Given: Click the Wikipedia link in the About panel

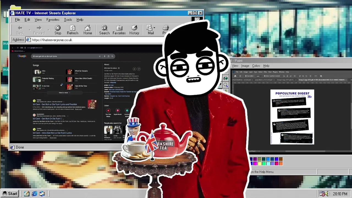Looking at the screenshot, I should tap(113, 82).
